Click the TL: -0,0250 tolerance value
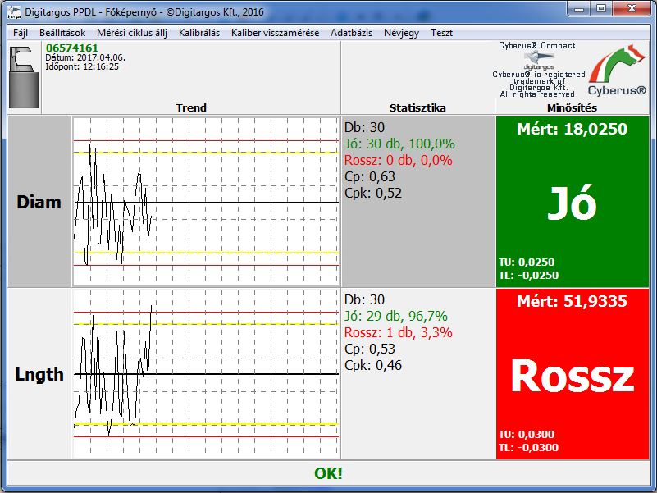657x493 pixels. coord(529,276)
